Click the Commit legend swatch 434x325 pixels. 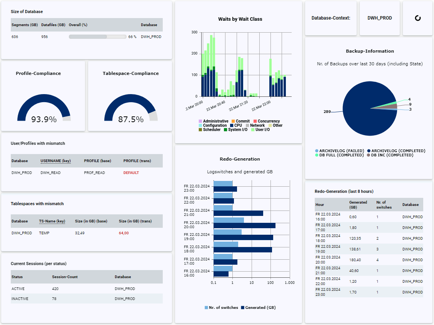232,121
